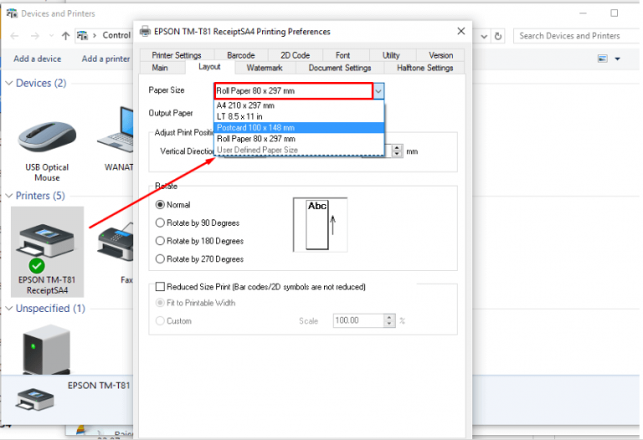
Task: Select the Fax printer icon
Action: click(x=116, y=243)
